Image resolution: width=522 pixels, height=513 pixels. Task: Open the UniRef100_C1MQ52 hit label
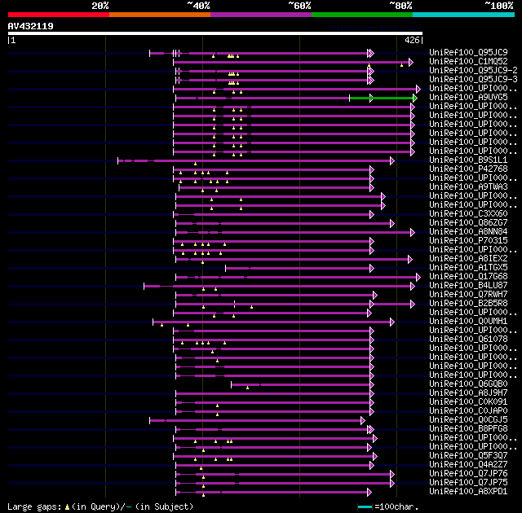(x=468, y=61)
